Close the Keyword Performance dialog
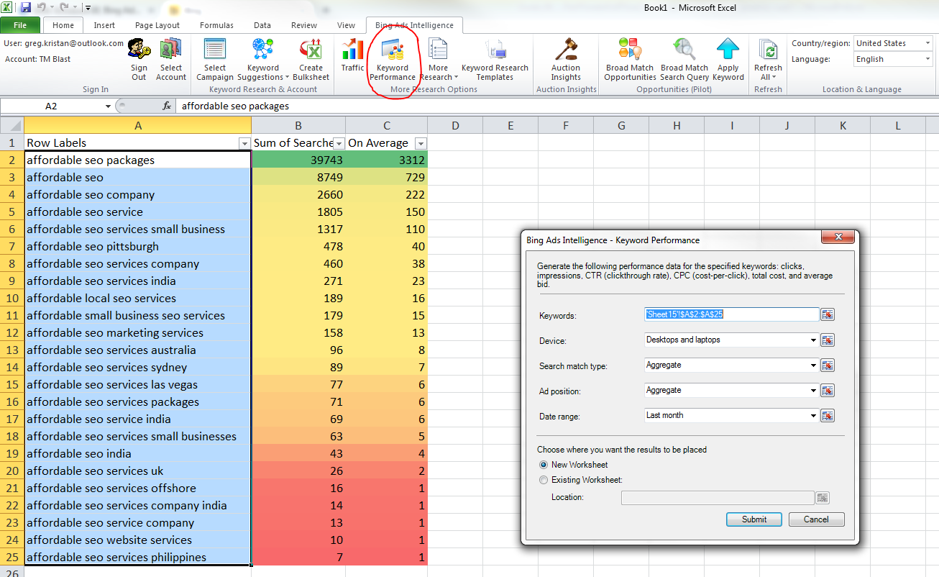Image resolution: width=939 pixels, height=577 pixels. pyautogui.click(x=838, y=238)
